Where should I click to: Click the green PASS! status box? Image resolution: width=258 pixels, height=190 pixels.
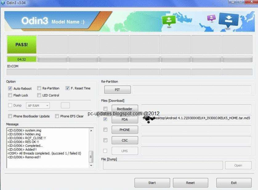click(22, 44)
